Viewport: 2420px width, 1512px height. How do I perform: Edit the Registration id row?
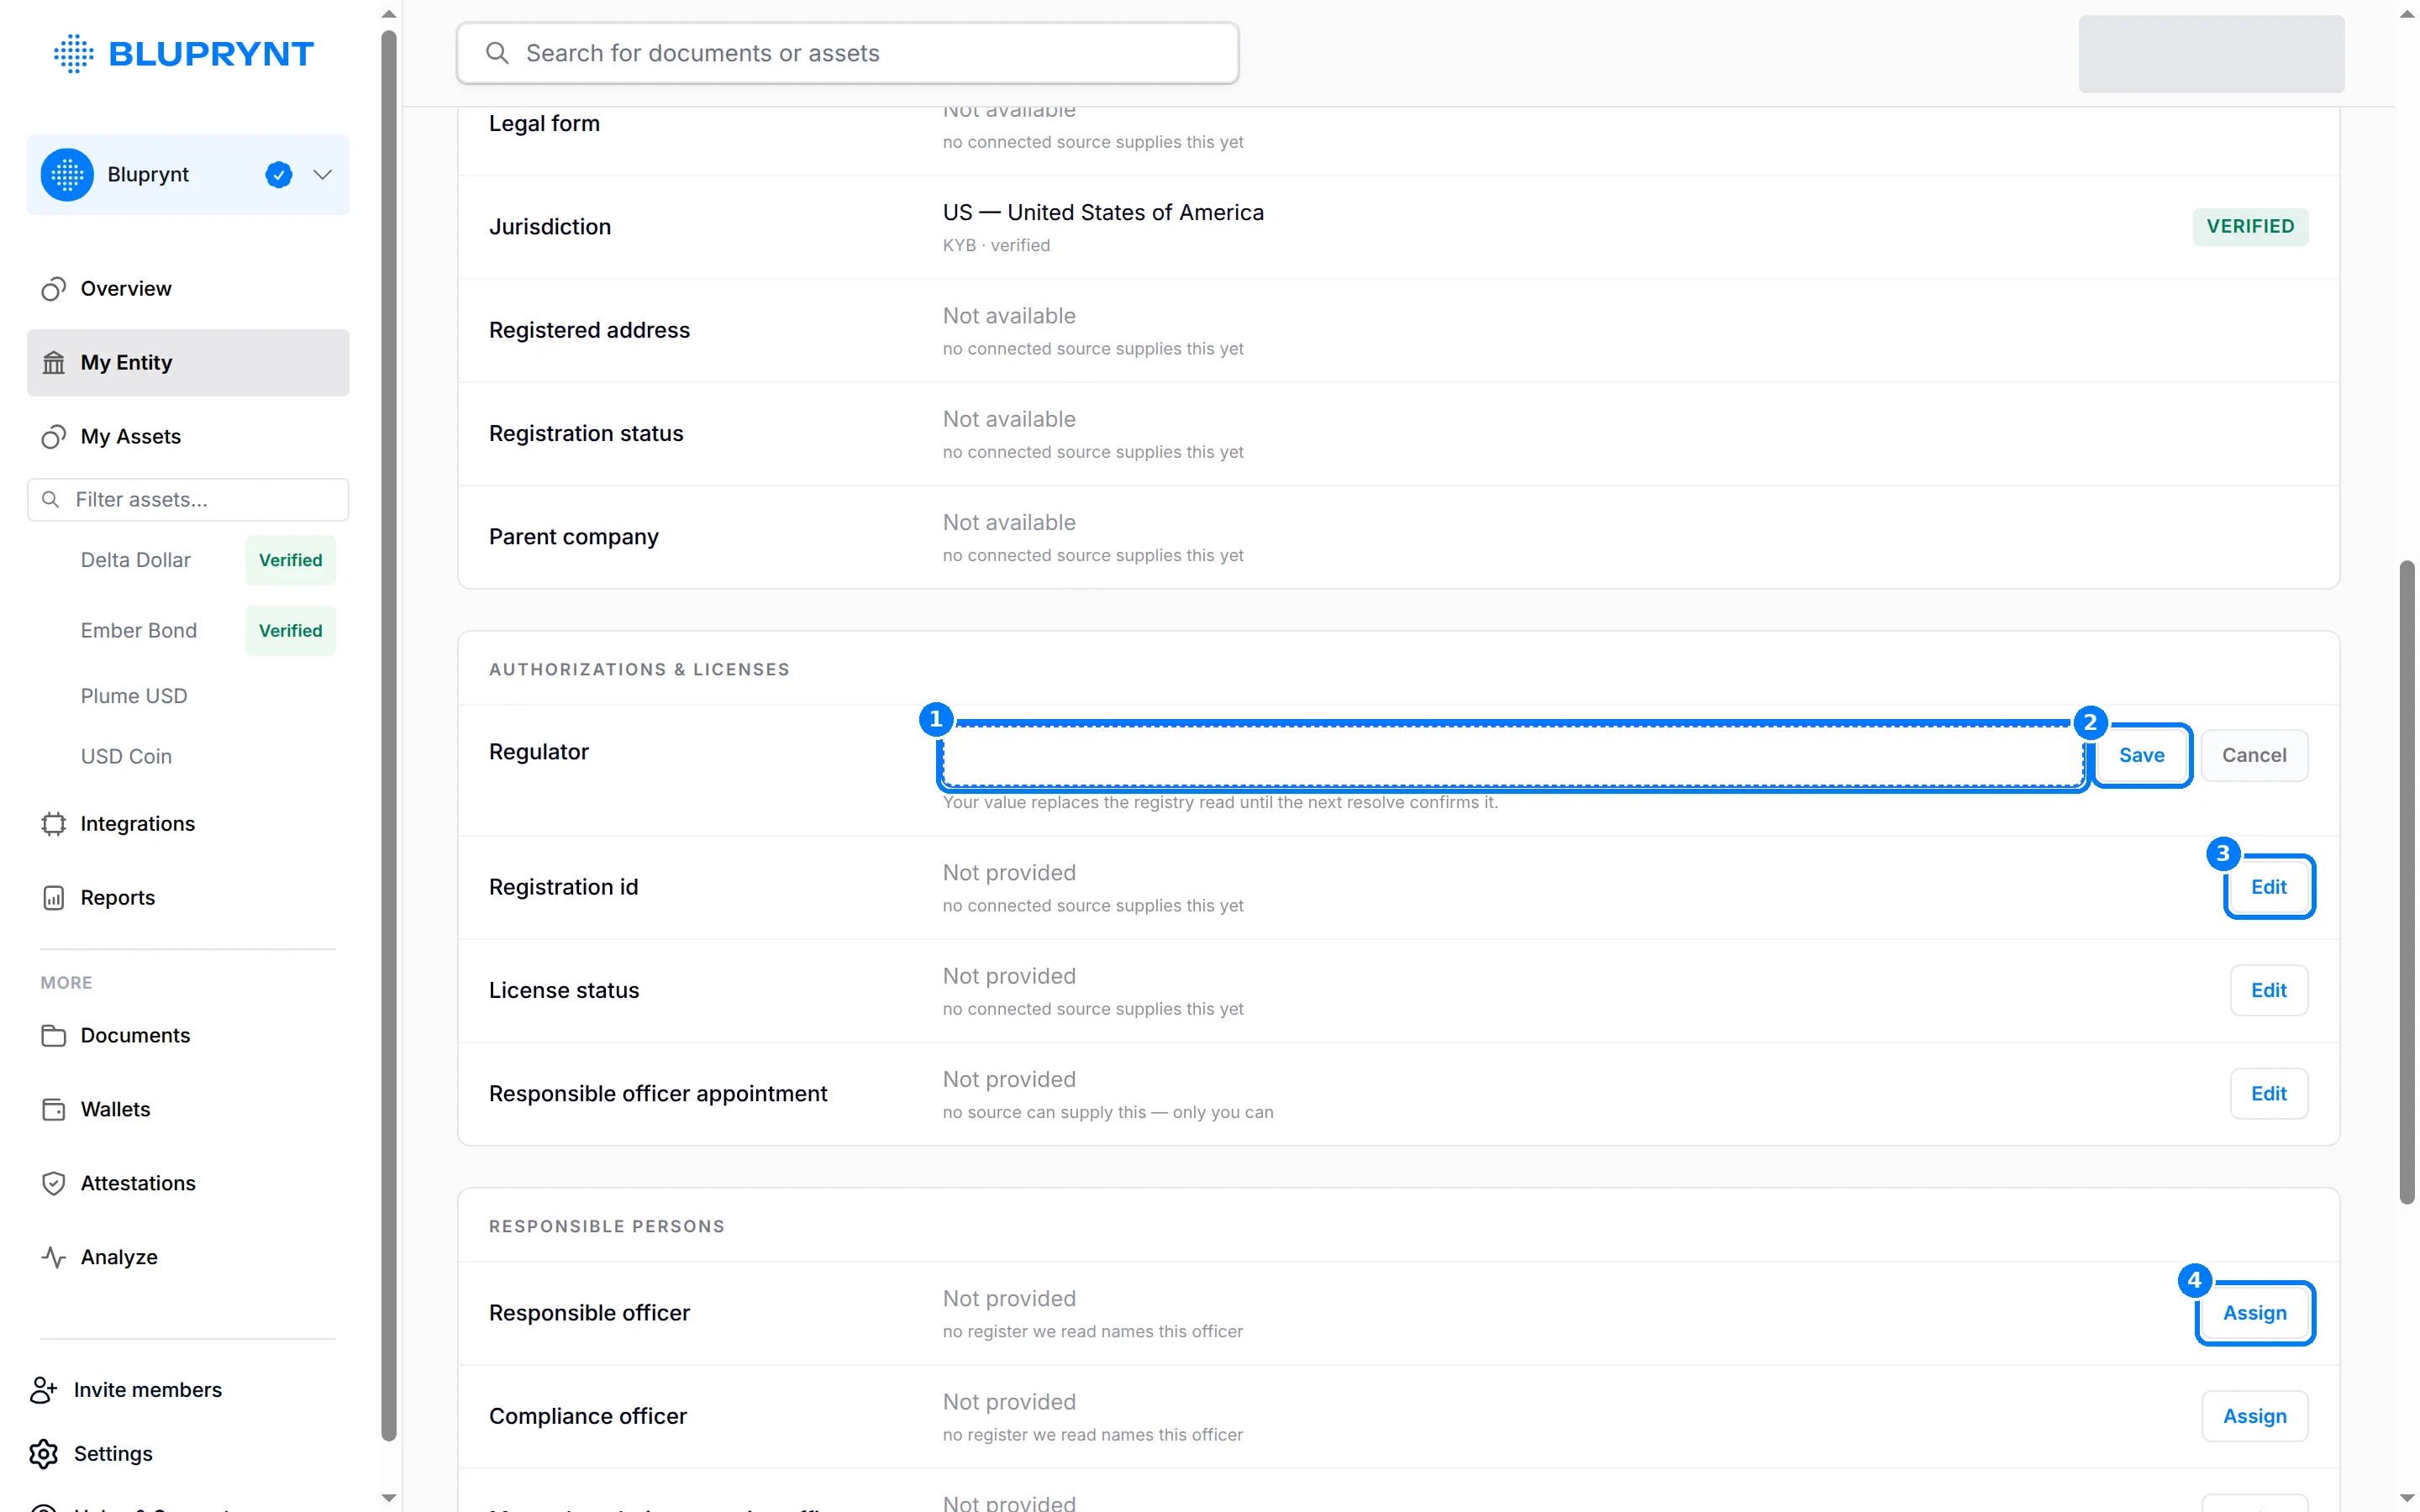(2268, 887)
